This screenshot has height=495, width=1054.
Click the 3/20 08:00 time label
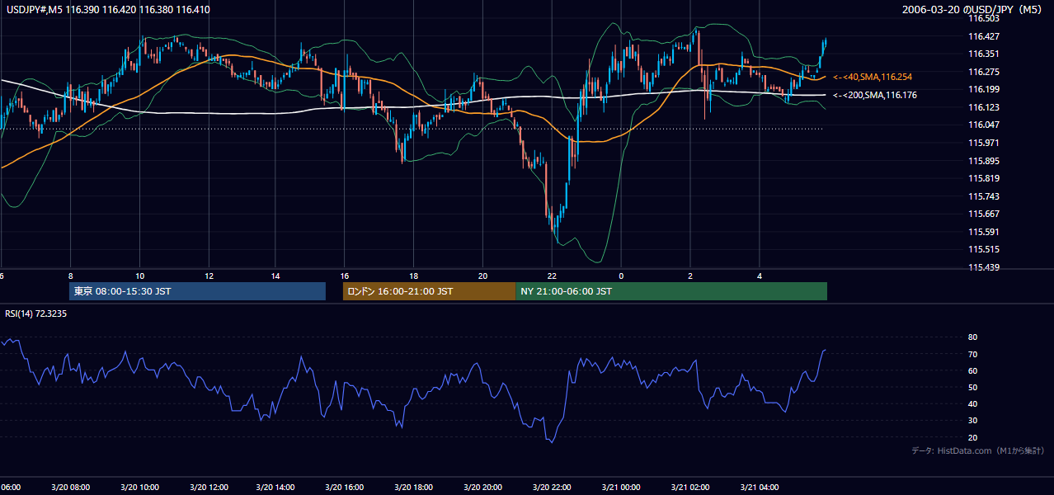pyautogui.click(x=70, y=488)
